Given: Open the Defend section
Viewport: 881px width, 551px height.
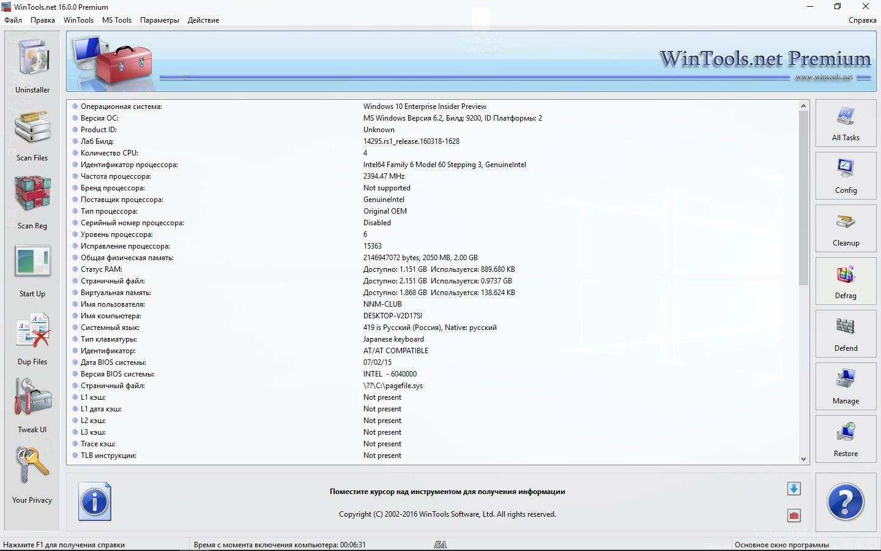Looking at the screenshot, I should (x=846, y=334).
